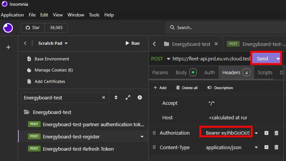The height and width of the screenshot is (161, 286).
Task: Click the plus icon in left sidebar
Action: tap(8, 47)
